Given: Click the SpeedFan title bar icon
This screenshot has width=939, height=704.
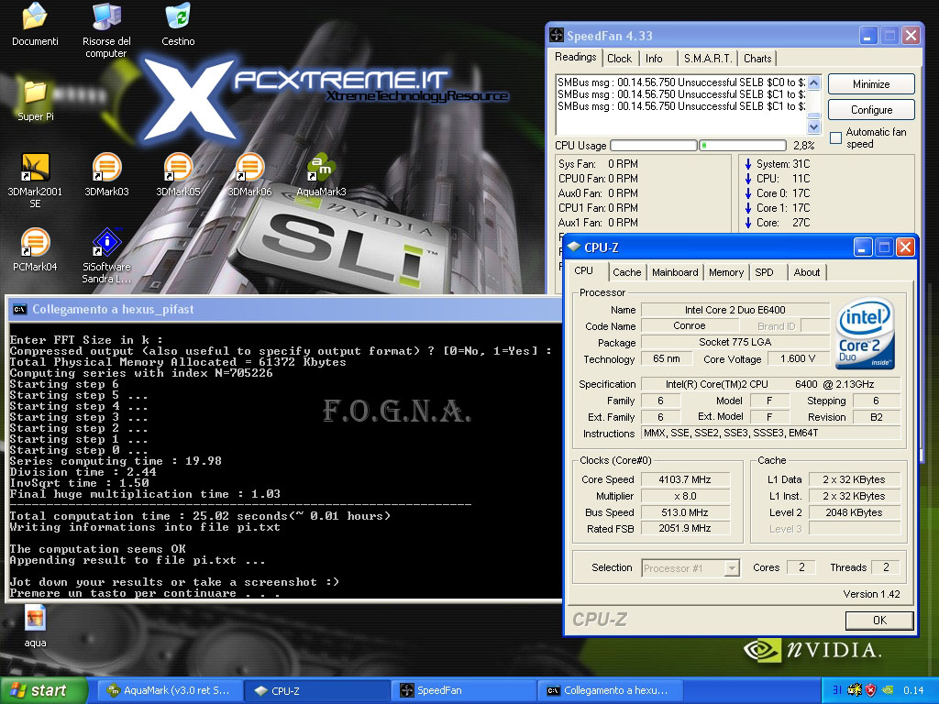Looking at the screenshot, I should click(557, 36).
